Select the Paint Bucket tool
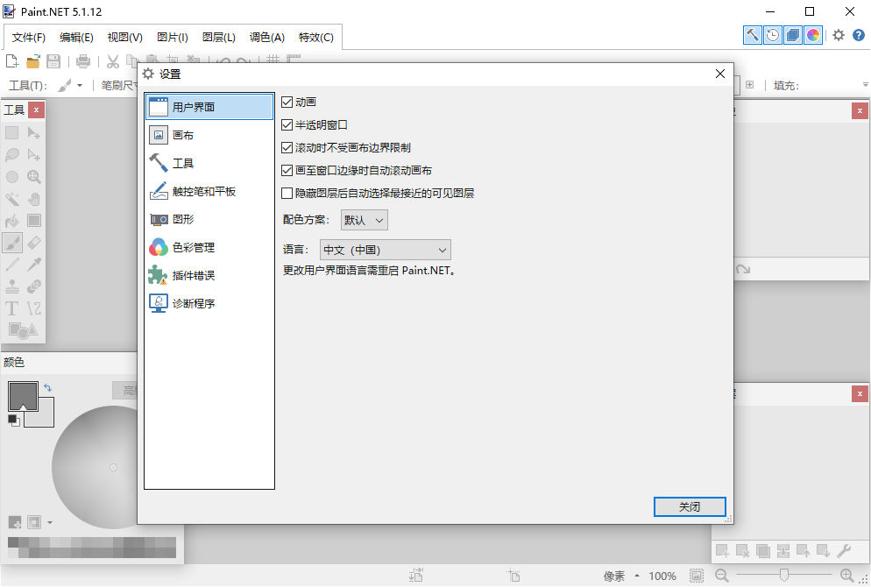This screenshot has height=587, width=871. tap(11, 220)
